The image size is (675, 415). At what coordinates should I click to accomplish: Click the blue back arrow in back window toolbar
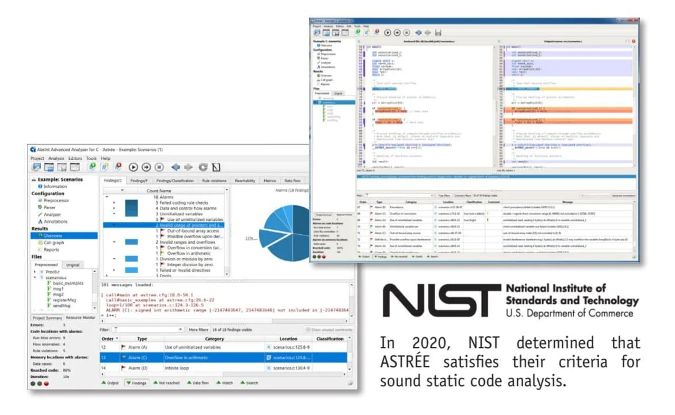419,32
